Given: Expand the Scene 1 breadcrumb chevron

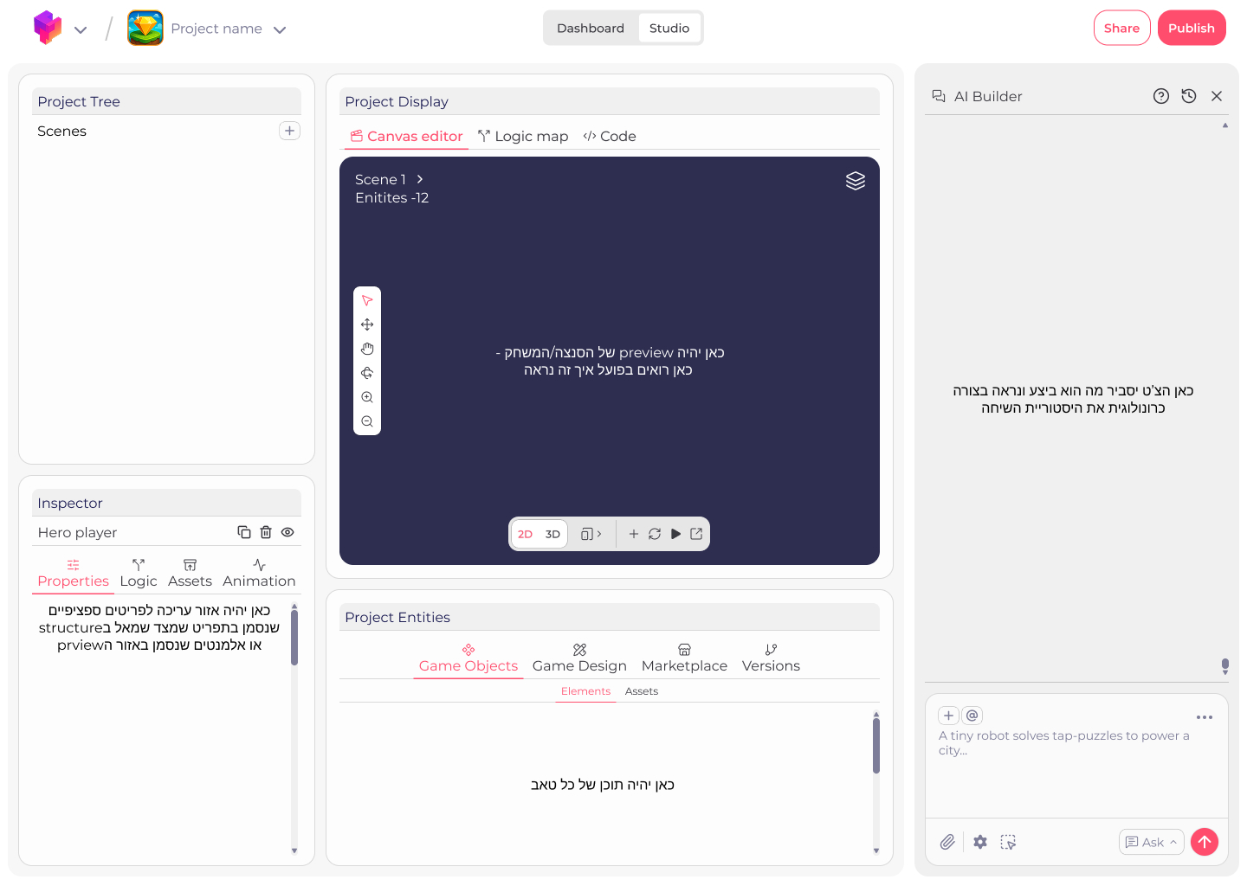Looking at the screenshot, I should 420,179.
